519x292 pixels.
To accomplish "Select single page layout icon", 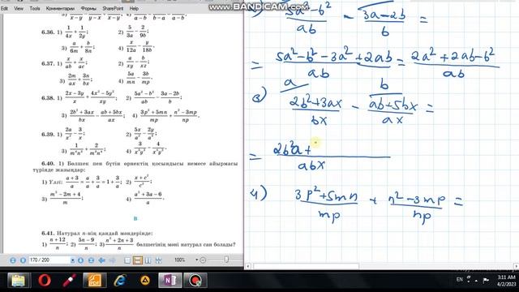I will tap(127, 260).
